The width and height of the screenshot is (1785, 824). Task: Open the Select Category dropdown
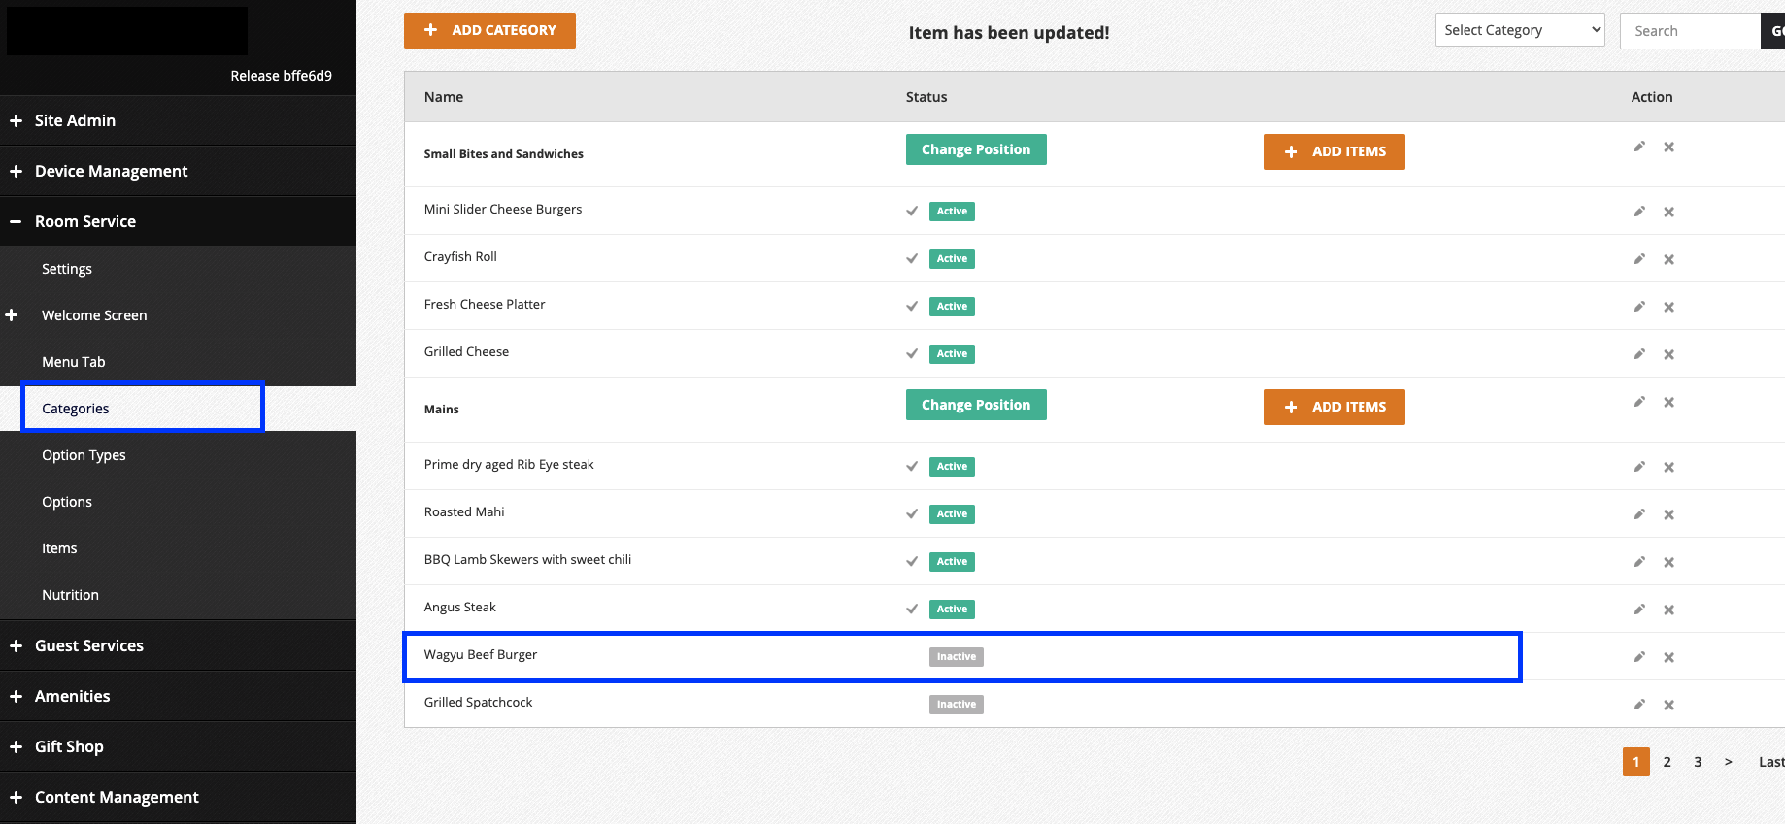pos(1519,30)
